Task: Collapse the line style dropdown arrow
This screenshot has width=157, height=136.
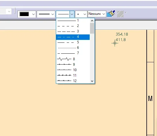Action: [x=72, y=14]
